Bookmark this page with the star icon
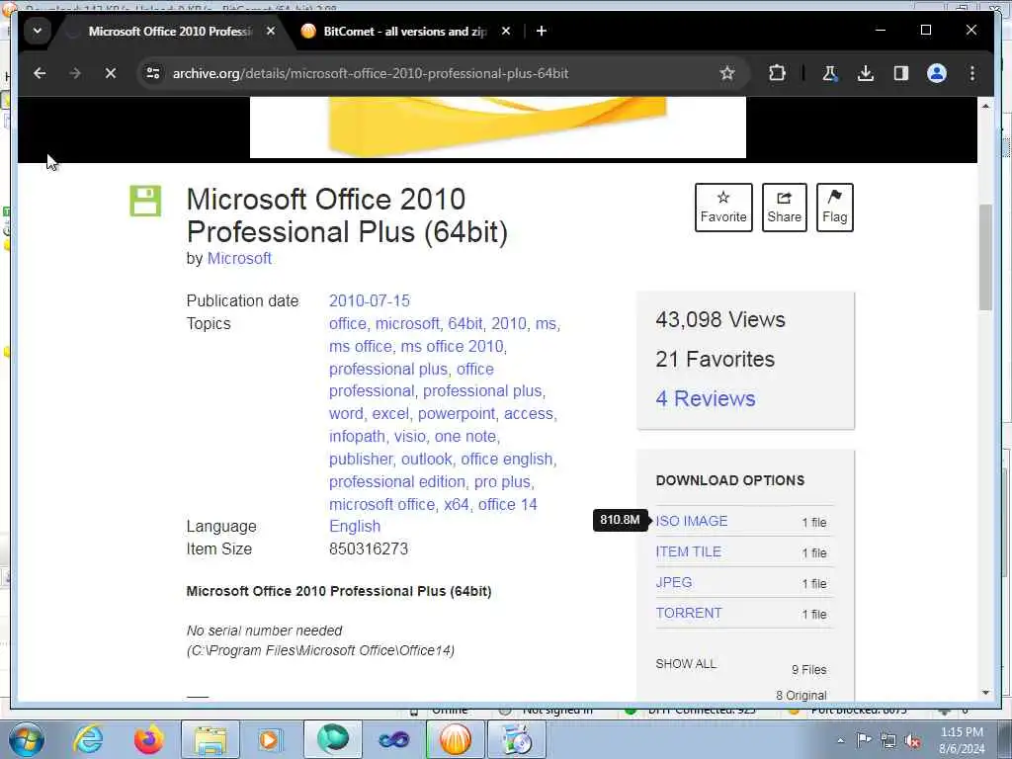The height and width of the screenshot is (759, 1012). coord(727,73)
